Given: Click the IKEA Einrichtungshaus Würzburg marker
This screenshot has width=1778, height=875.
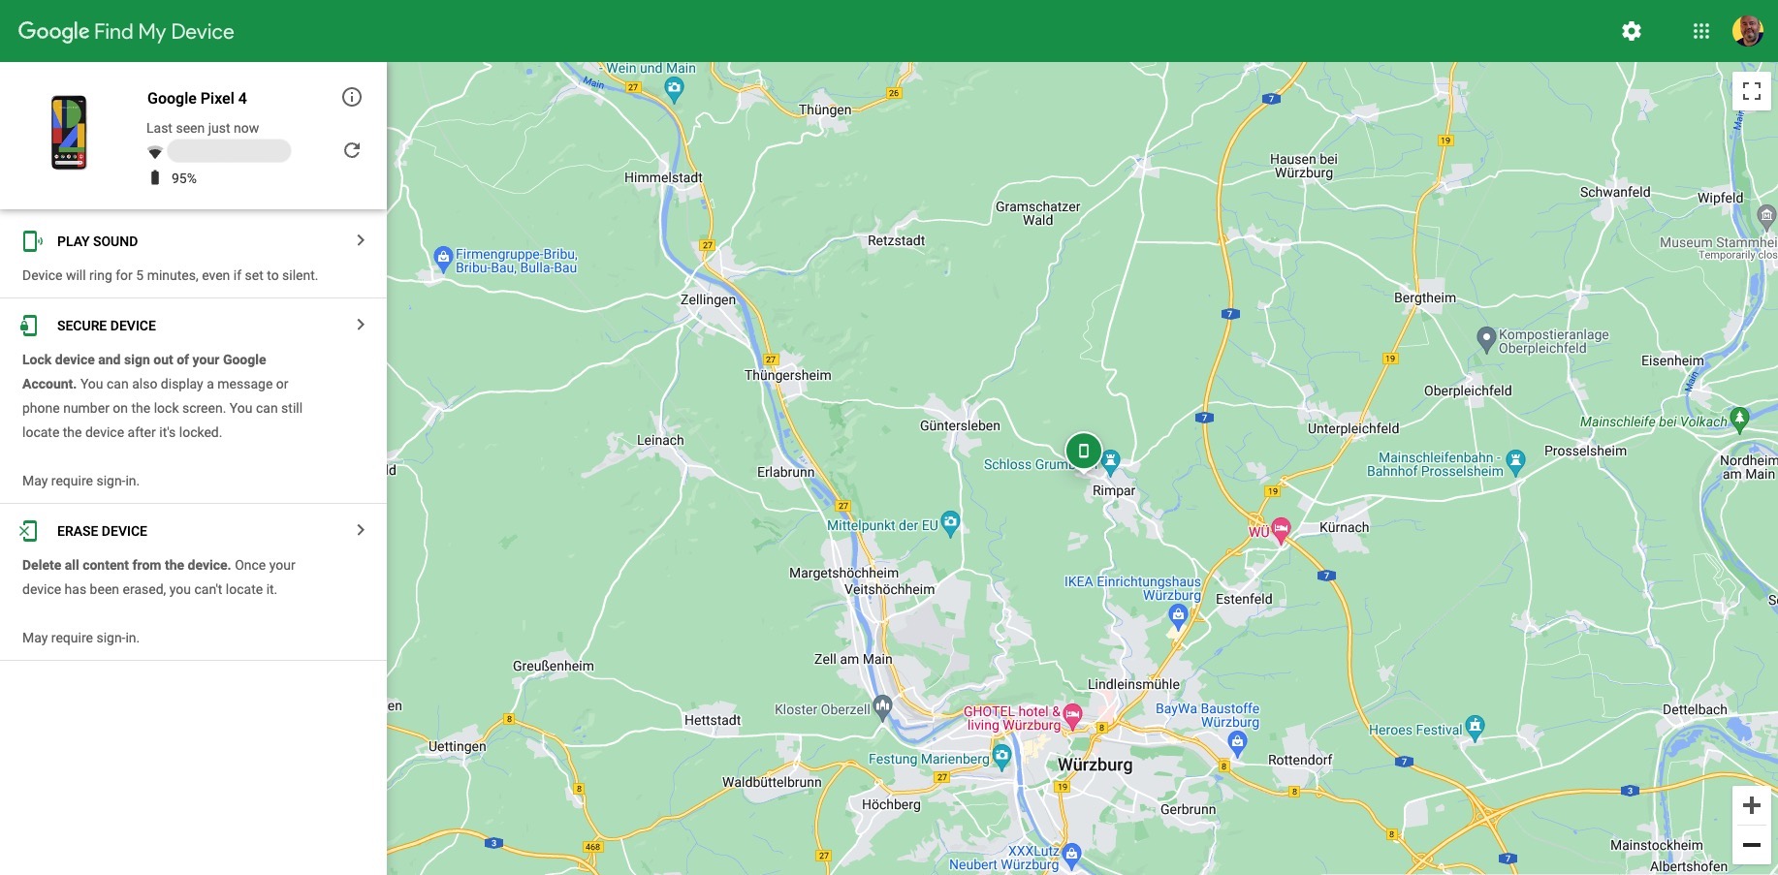Looking at the screenshot, I should (x=1178, y=615).
